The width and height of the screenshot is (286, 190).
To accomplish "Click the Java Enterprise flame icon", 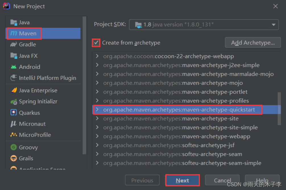I will pyautogui.click(x=14, y=90).
